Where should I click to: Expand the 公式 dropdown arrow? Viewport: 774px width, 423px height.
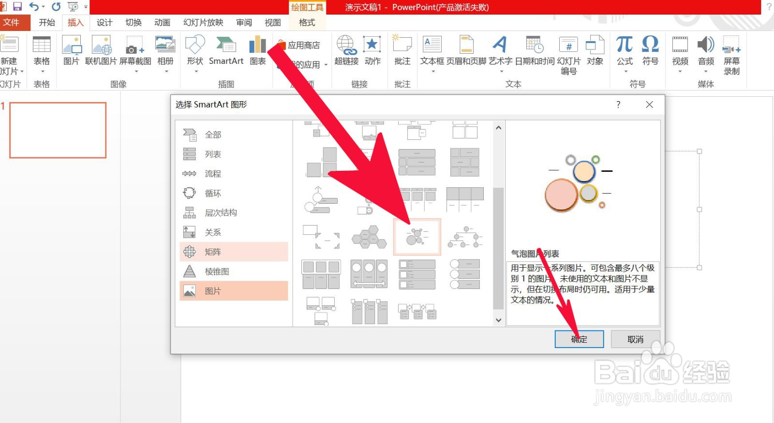point(625,72)
